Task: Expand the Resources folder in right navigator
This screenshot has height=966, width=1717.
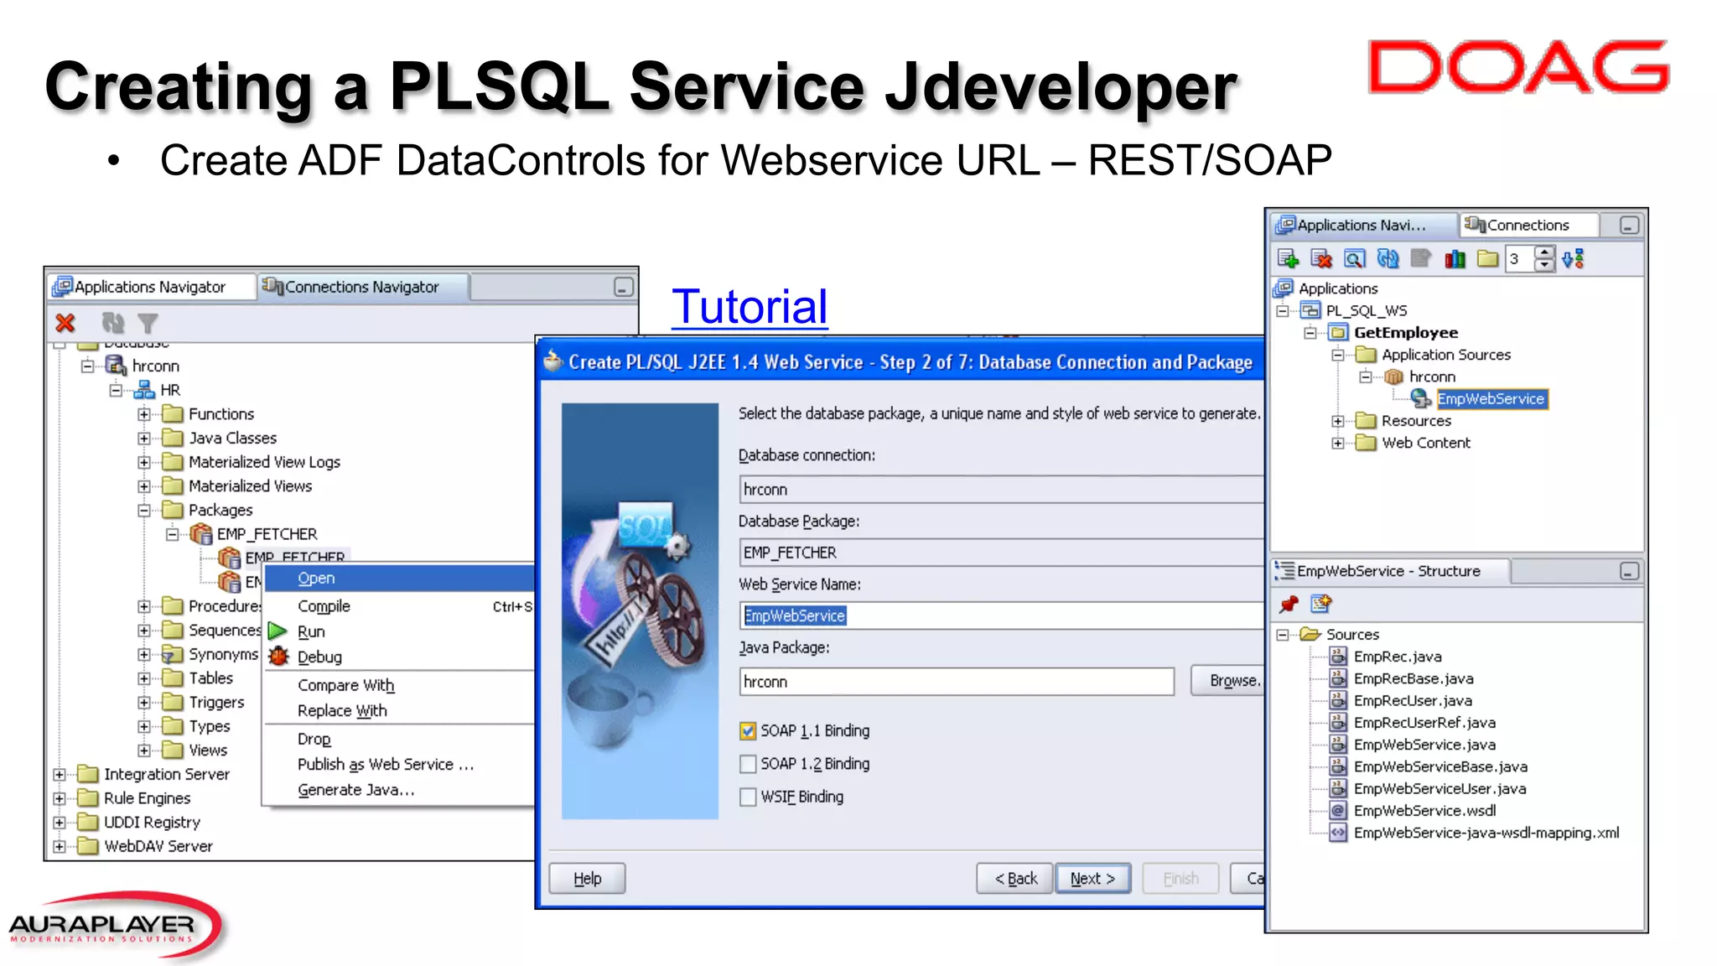Action: (x=1338, y=421)
